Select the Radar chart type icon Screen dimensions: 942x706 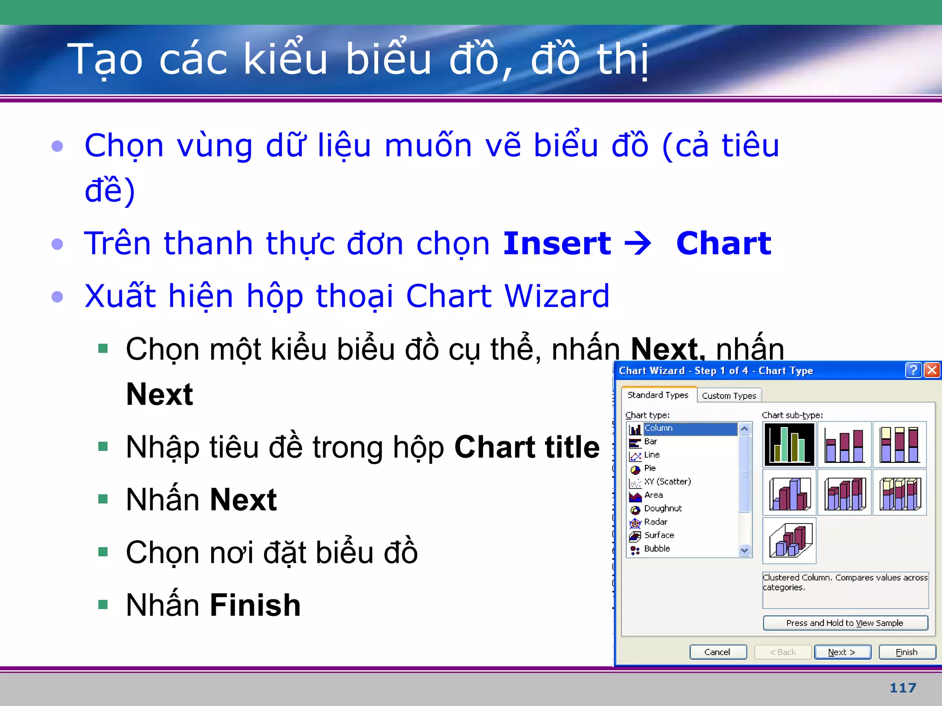tap(635, 523)
